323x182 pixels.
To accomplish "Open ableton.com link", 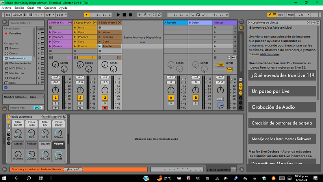I will (x=269, y=54).
